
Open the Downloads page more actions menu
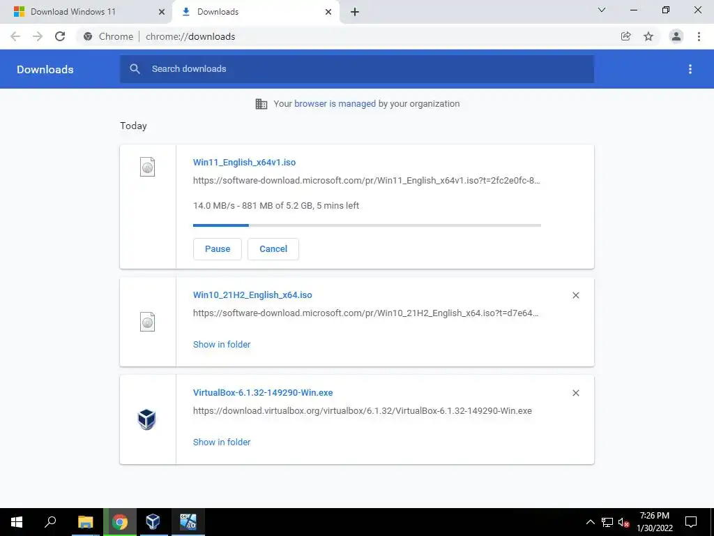coord(690,69)
